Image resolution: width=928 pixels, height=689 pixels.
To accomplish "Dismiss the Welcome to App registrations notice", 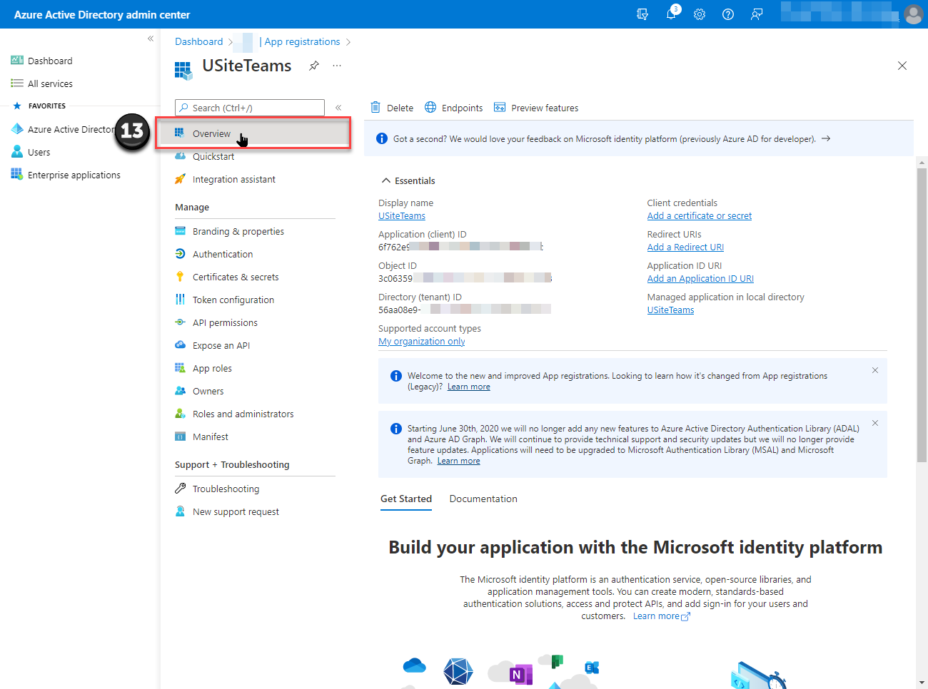I will 875,370.
